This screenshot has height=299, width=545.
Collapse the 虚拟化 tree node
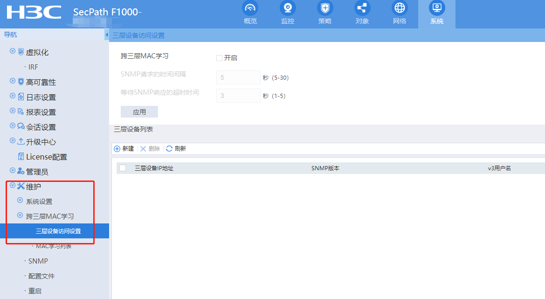pos(13,51)
